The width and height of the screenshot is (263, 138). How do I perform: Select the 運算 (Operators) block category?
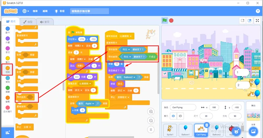click(8, 89)
